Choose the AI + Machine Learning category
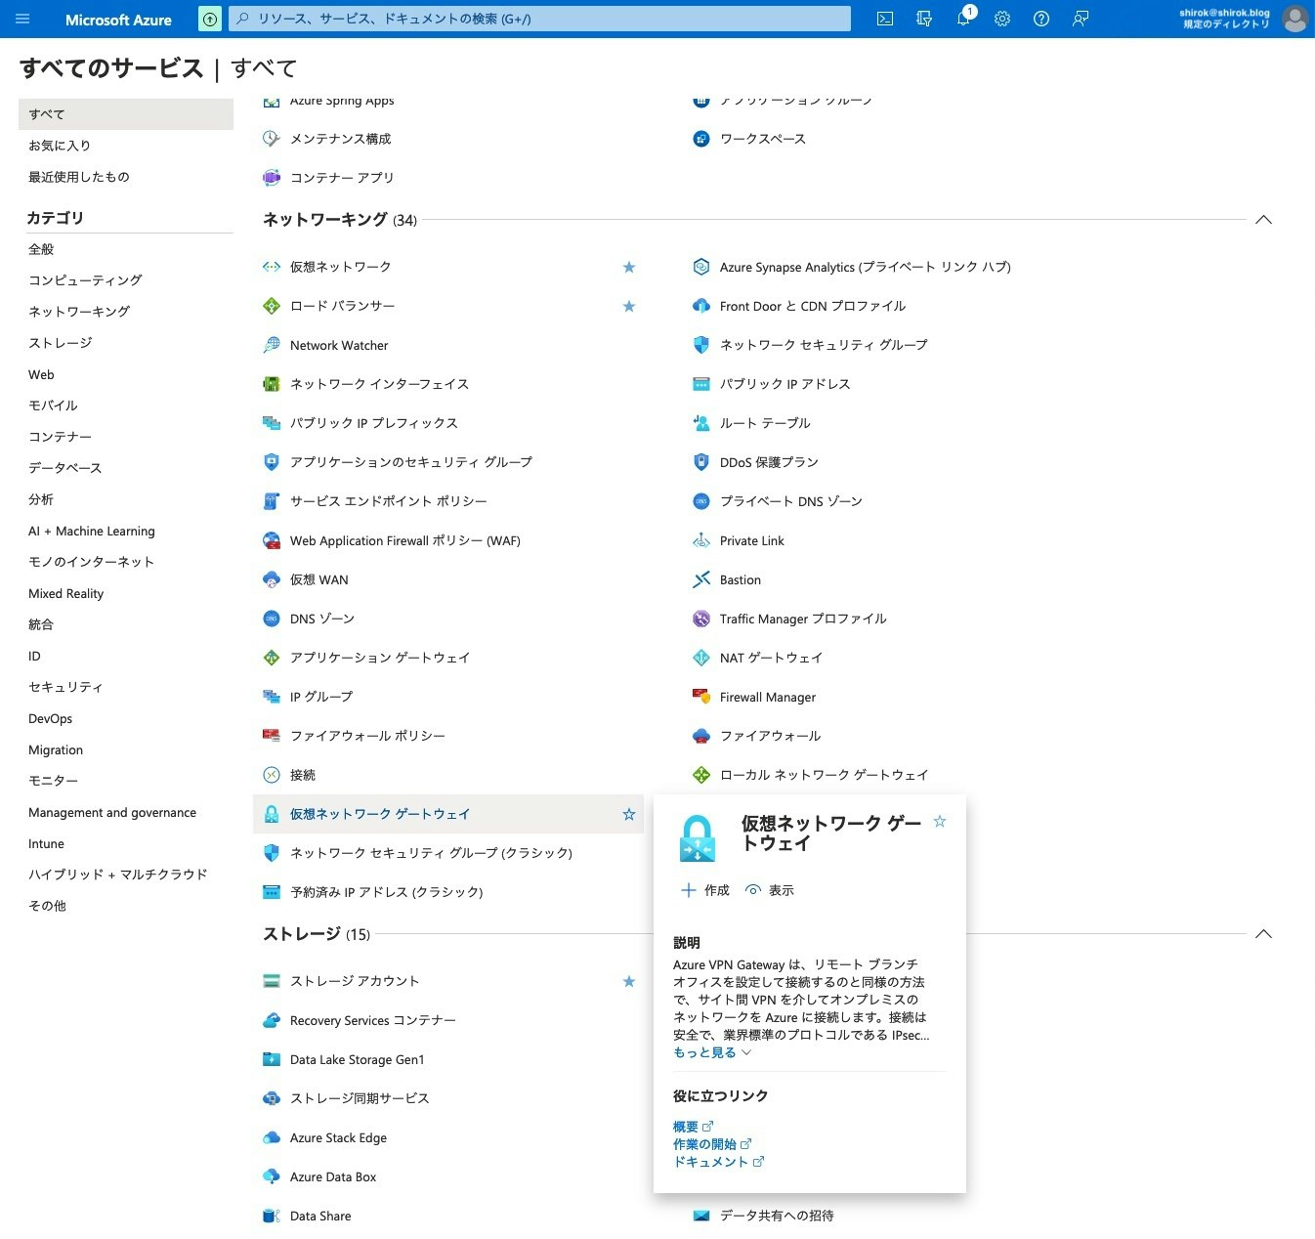 (x=92, y=531)
